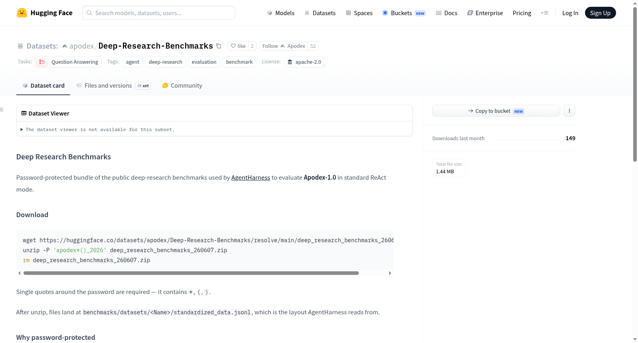Click the wget command line
Image resolution: width=638 pixels, height=343 pixels.
click(208, 240)
